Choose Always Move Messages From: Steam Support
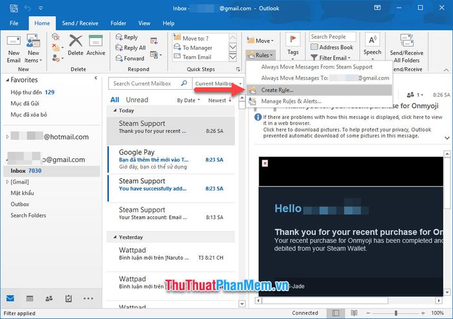The width and height of the screenshot is (453, 319). [319, 67]
